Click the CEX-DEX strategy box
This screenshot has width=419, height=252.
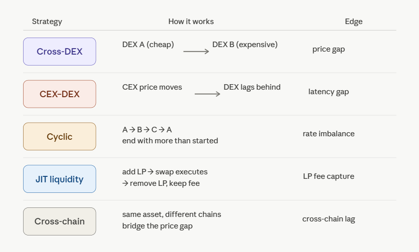coord(60,94)
